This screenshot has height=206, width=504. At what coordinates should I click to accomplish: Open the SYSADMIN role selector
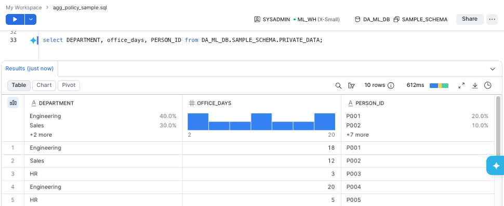[x=272, y=20]
